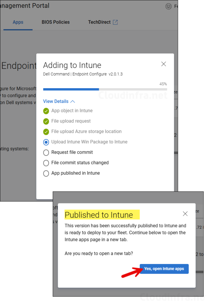Screen dimensions: 206x301
Task: Click the feedback speech bubble icon
Action: pyautogui.click(x=168, y=6)
